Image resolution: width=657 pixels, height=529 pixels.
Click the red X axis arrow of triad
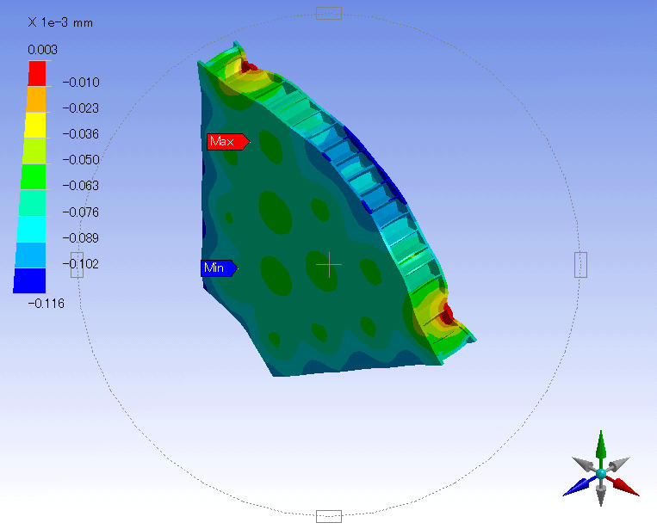coord(624,486)
